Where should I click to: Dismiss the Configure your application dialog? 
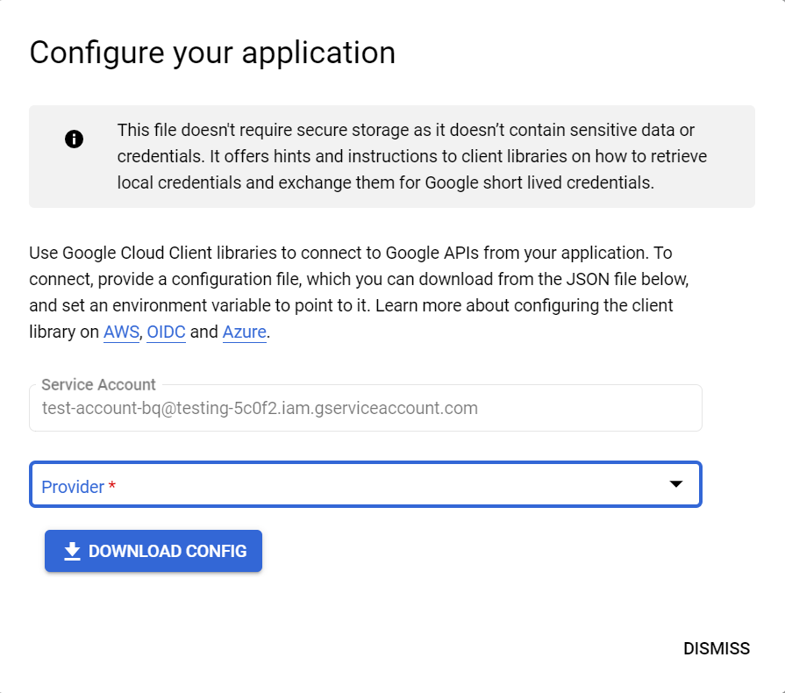717,648
